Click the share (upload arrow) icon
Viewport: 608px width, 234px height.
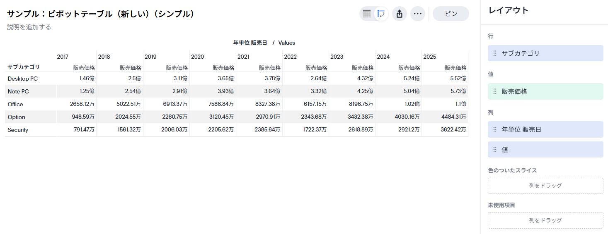[x=400, y=14]
